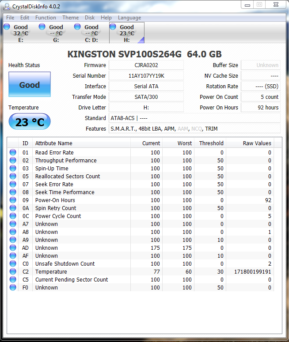
Task: Click the Firmware field CJRA0202
Action: point(146,65)
